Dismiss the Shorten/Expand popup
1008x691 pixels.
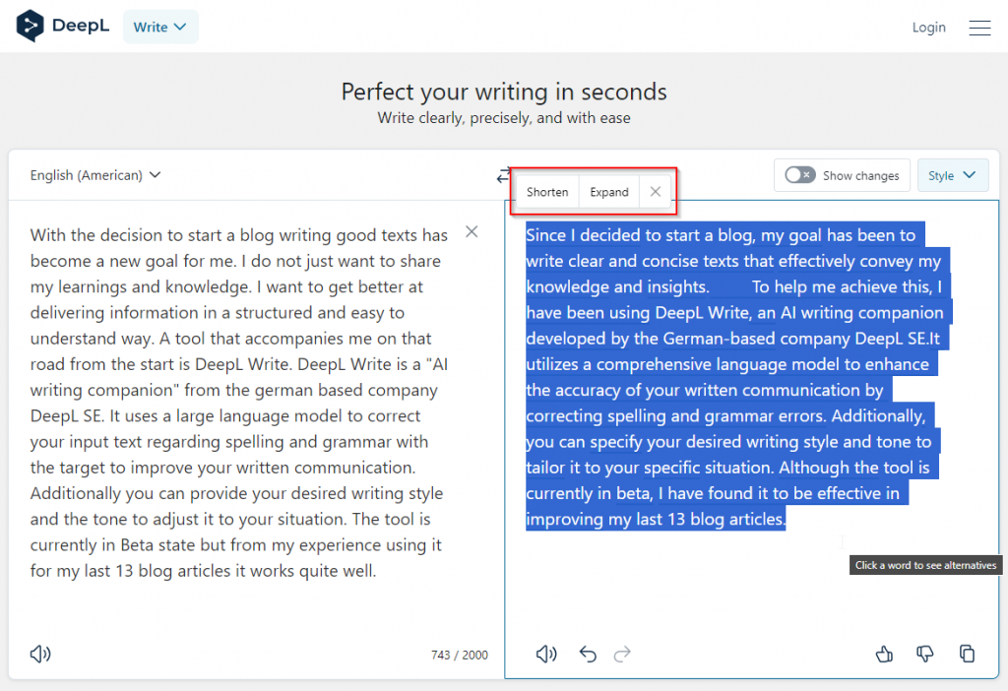656,192
